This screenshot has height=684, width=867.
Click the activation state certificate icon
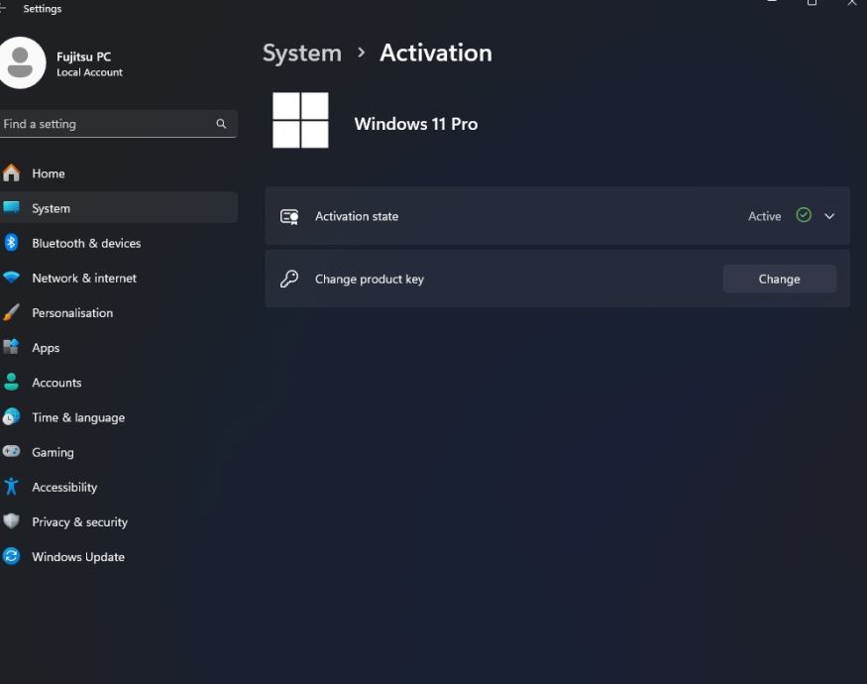pos(289,216)
